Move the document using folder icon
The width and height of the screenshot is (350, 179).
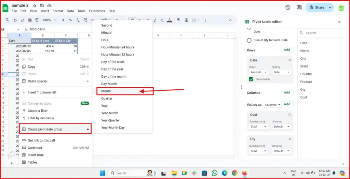(42, 5)
